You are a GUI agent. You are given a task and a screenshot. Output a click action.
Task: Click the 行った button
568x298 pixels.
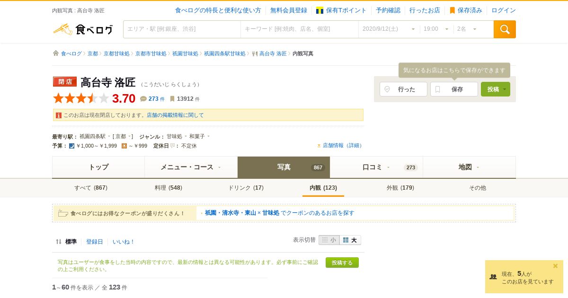coord(403,89)
